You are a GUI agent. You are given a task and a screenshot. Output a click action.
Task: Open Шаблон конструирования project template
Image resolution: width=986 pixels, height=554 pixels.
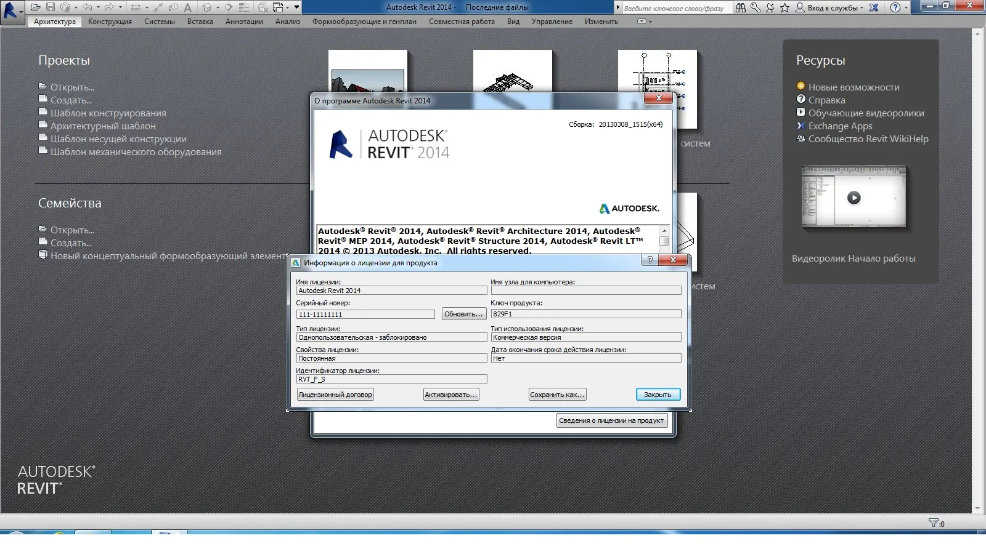pos(108,113)
